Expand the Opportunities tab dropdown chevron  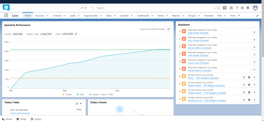(101, 16)
